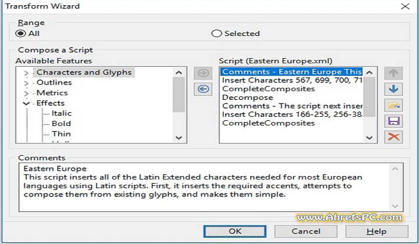Select the All range radio button
Screen dimensions: 419x244
pyautogui.click(x=20, y=34)
